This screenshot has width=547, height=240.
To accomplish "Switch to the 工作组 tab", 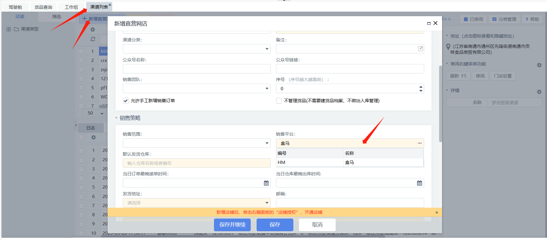I will 71,7.
